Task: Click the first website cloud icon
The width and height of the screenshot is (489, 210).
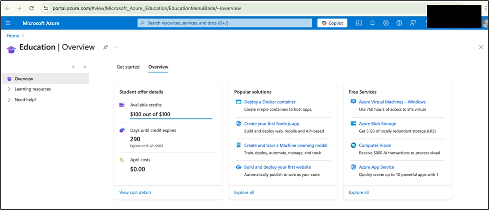Action: pyautogui.click(x=239, y=167)
